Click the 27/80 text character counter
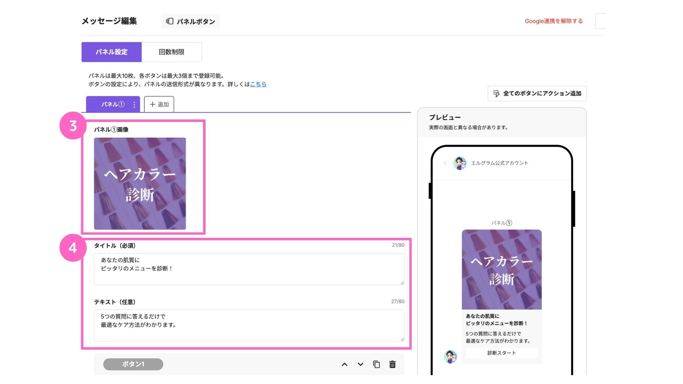Image resolution: width=683 pixels, height=384 pixels. click(x=398, y=302)
